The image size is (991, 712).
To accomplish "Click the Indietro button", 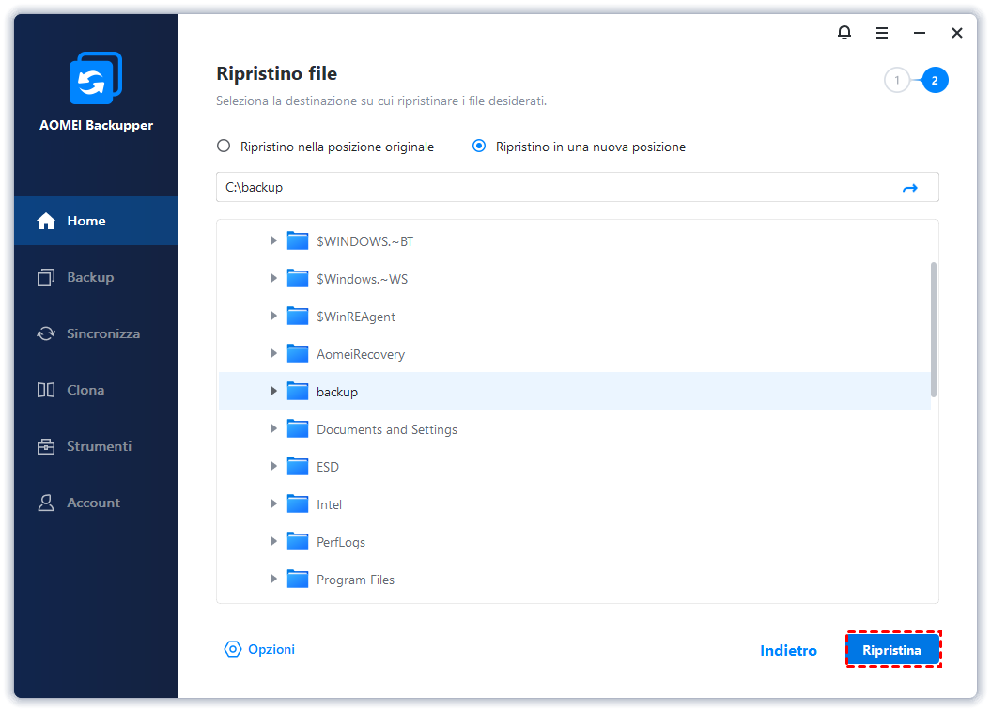I will pos(788,651).
